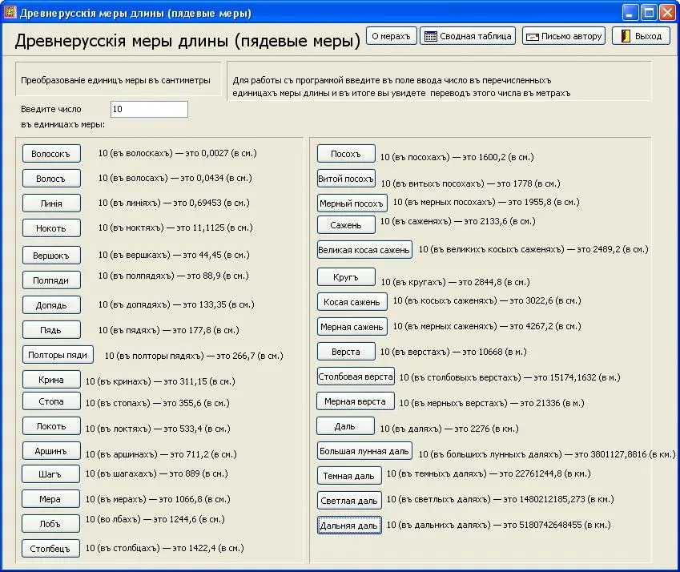Open Сводная таблица summary table
Screen dimensions: 680x572
point(468,36)
